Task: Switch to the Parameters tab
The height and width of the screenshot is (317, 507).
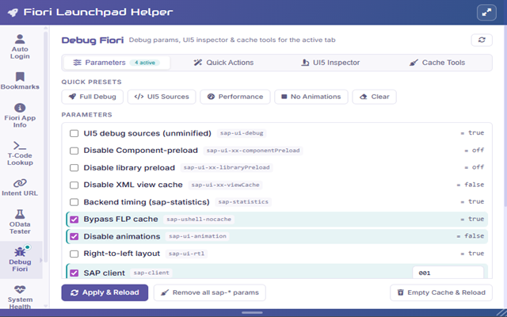Action: (x=116, y=63)
